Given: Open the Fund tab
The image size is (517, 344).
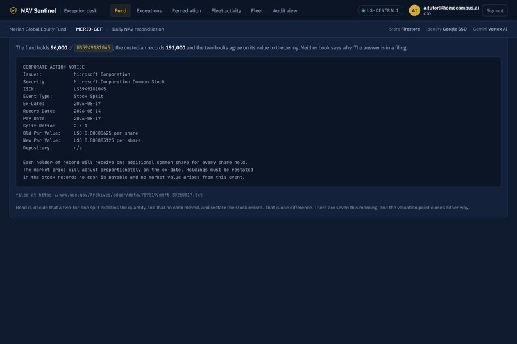Looking at the screenshot, I should (121, 10).
